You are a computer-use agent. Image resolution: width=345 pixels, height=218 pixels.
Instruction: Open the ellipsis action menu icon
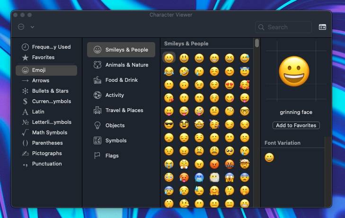tap(21, 27)
